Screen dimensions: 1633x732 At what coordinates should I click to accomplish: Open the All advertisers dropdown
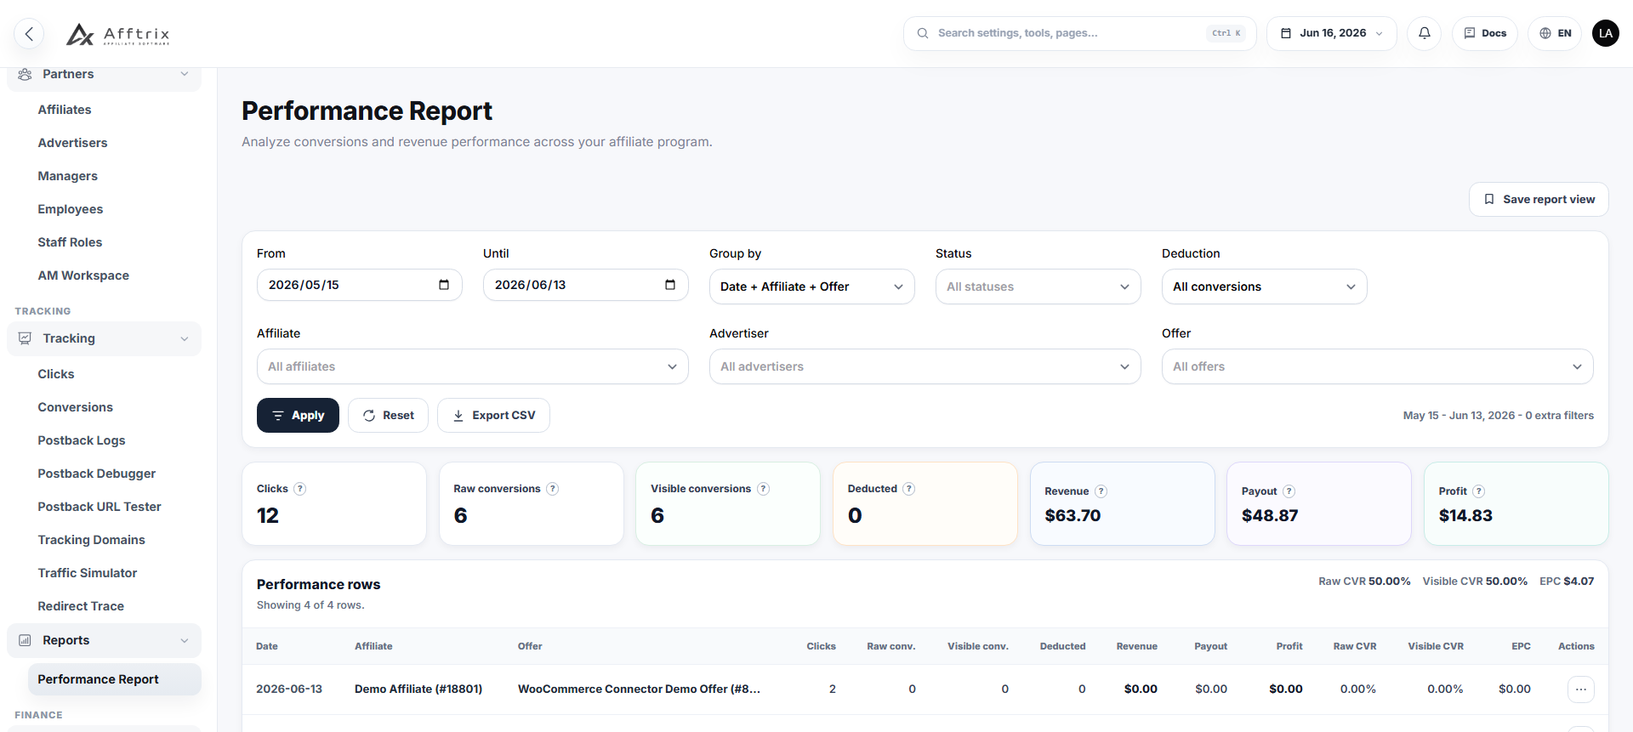coord(925,366)
